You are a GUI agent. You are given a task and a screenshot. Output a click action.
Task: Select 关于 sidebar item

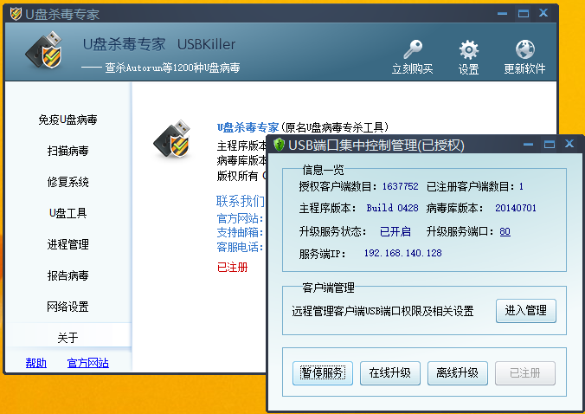67,338
